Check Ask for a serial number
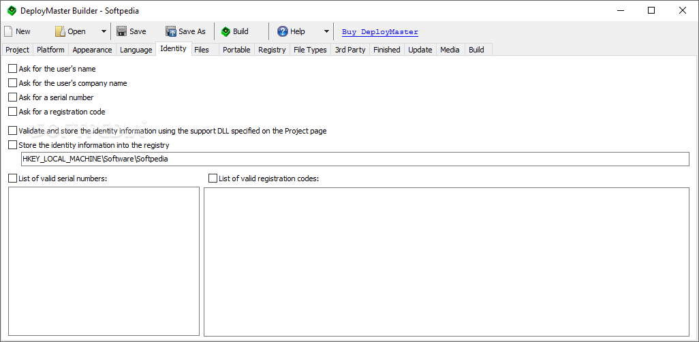This screenshot has height=342, width=699. click(x=12, y=97)
